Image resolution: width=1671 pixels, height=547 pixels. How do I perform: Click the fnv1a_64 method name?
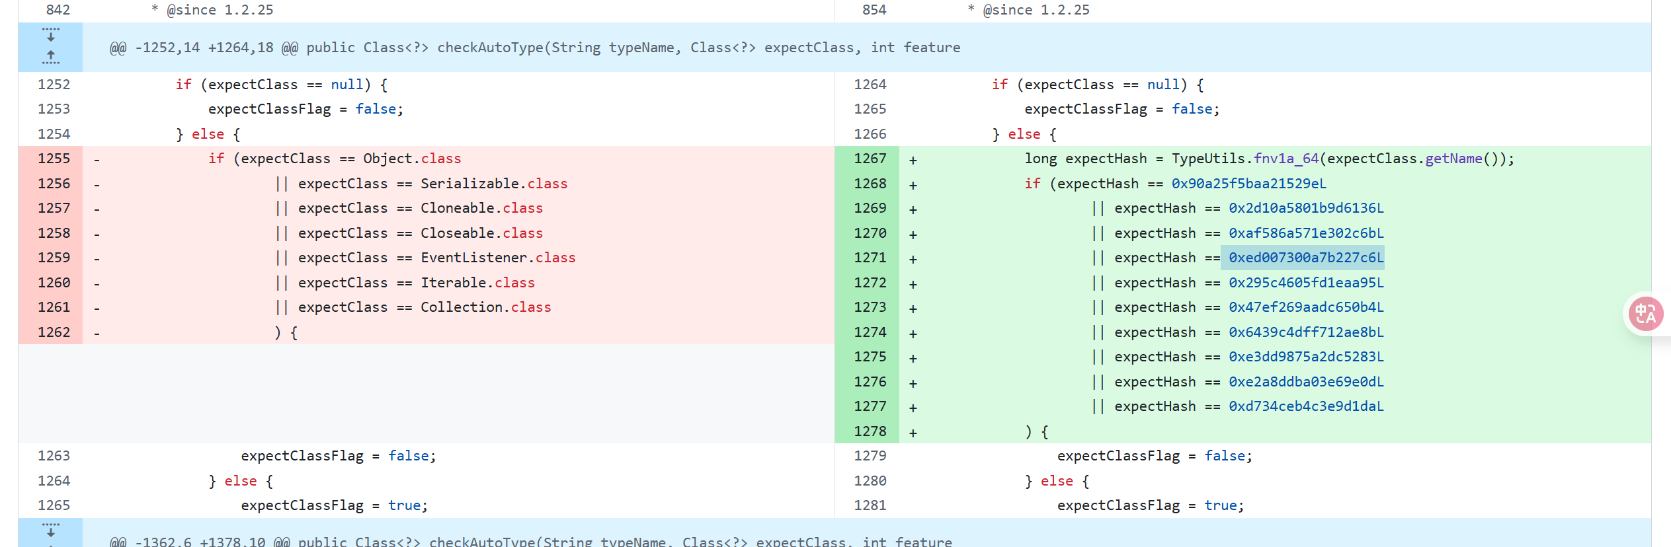1286,159
